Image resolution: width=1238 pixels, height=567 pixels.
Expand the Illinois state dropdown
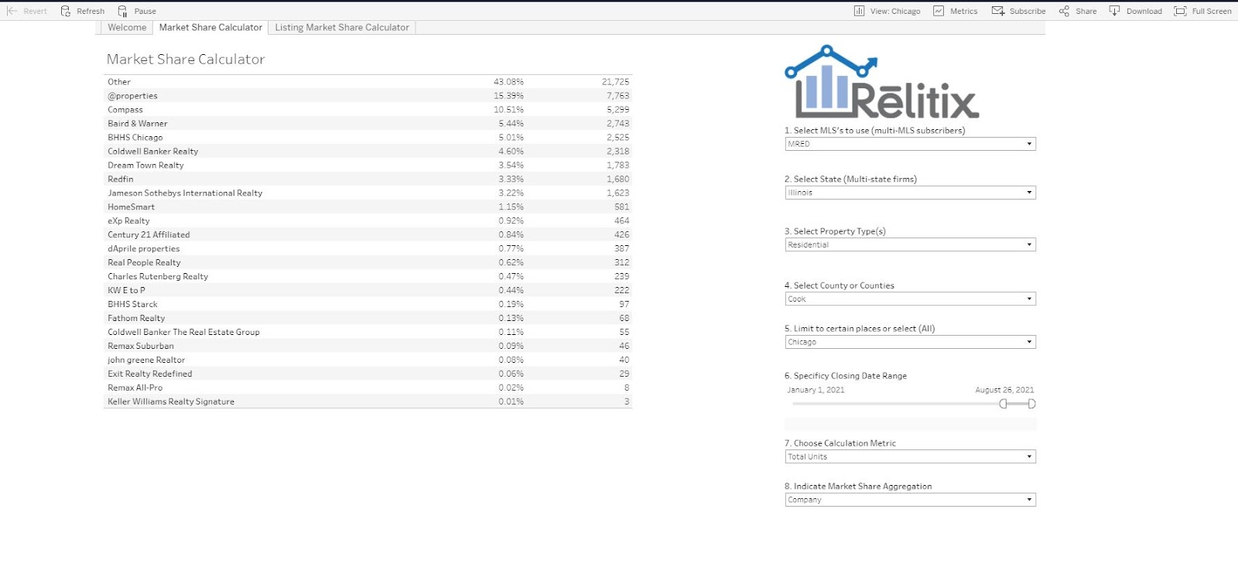(x=910, y=193)
